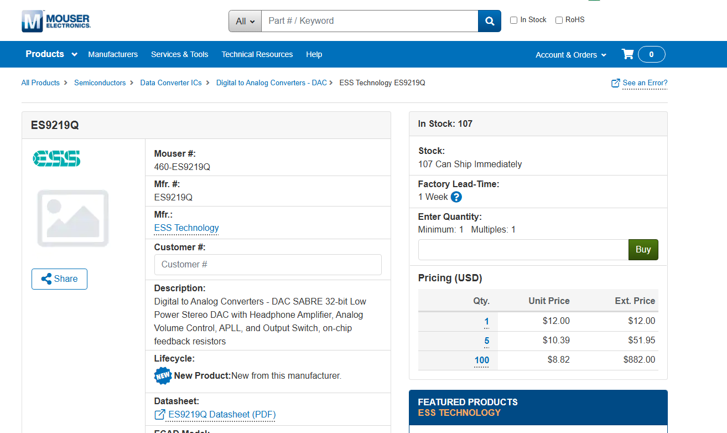Expand the Products menu dropdown
The height and width of the screenshot is (433, 727).
tap(52, 54)
